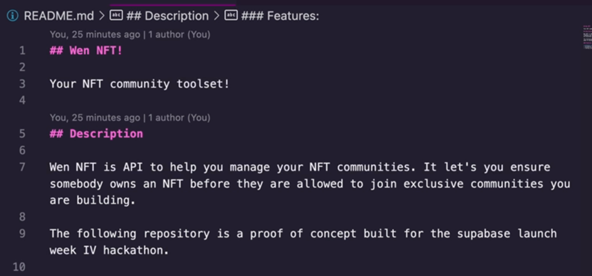Click '1 author (You)' above Wen NFT heading
This screenshot has height=276, width=592.
179,34
